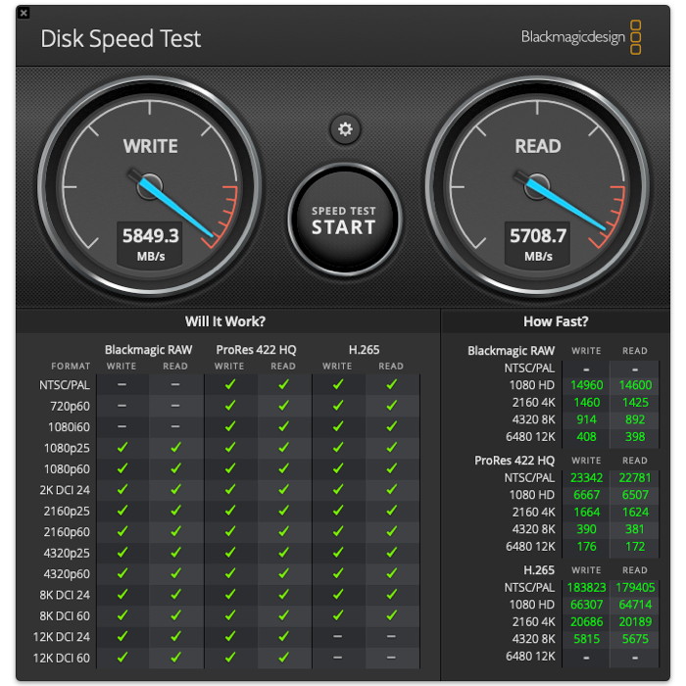
Task: Select the Will It Work? panel header
Action: coord(225,321)
